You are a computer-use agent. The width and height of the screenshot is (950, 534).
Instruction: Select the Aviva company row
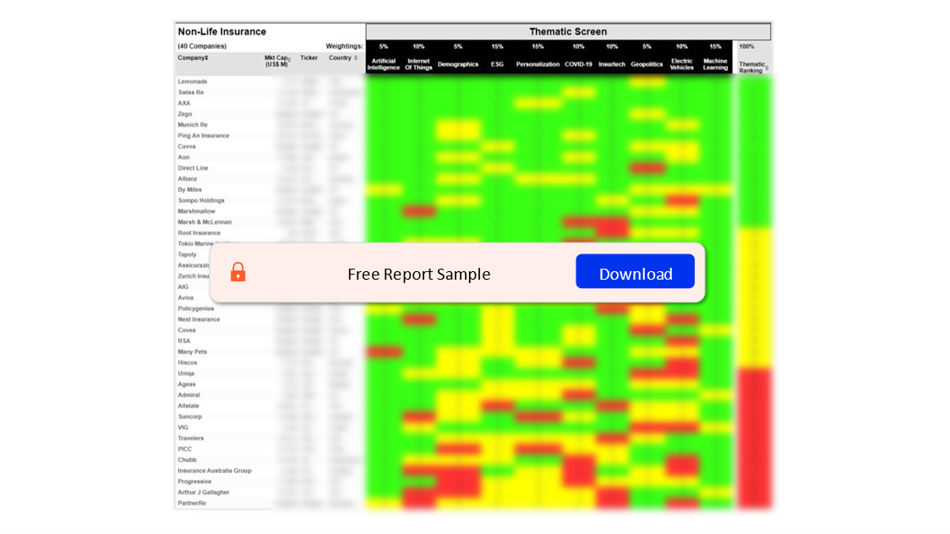[x=185, y=298]
